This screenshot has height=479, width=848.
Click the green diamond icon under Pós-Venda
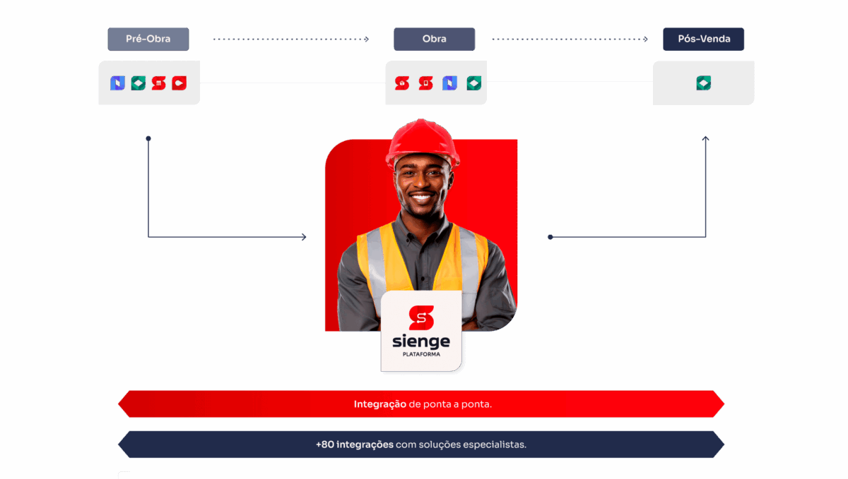703,83
